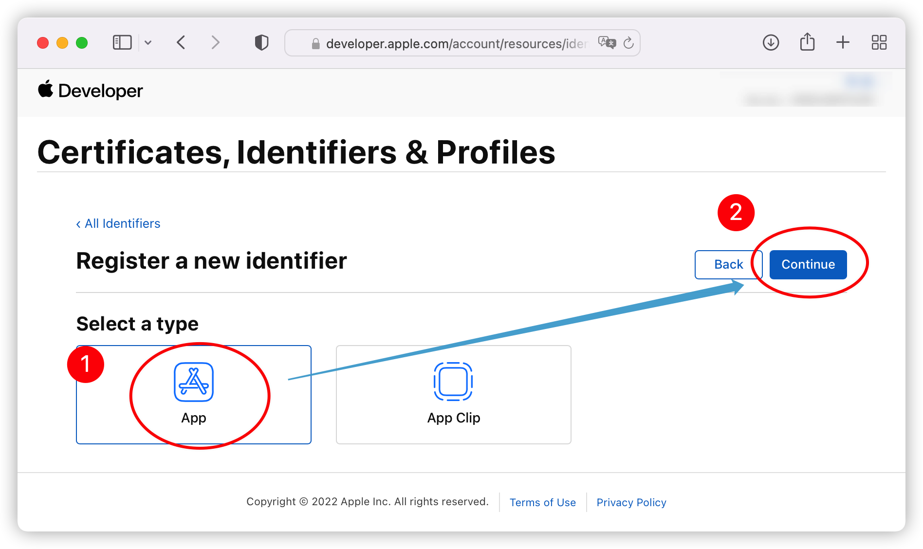Close the Safari window with red button

(43, 43)
